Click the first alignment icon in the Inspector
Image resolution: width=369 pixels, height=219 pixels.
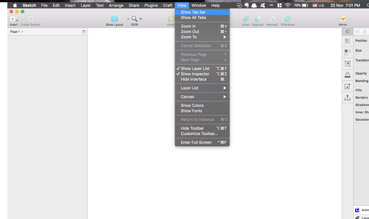coord(357,31)
